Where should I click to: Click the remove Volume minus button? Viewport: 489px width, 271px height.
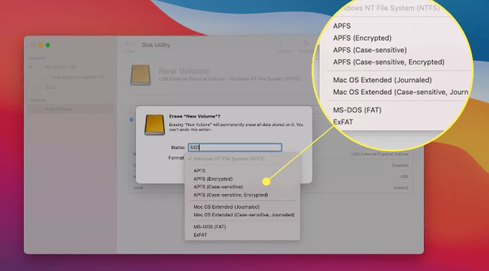(x=289, y=43)
